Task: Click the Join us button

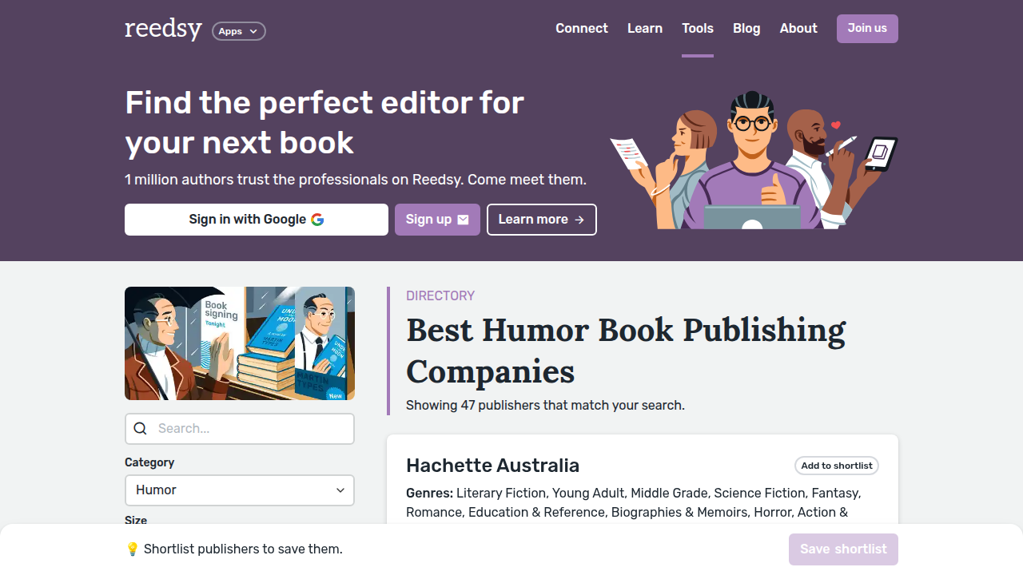Action: (867, 29)
